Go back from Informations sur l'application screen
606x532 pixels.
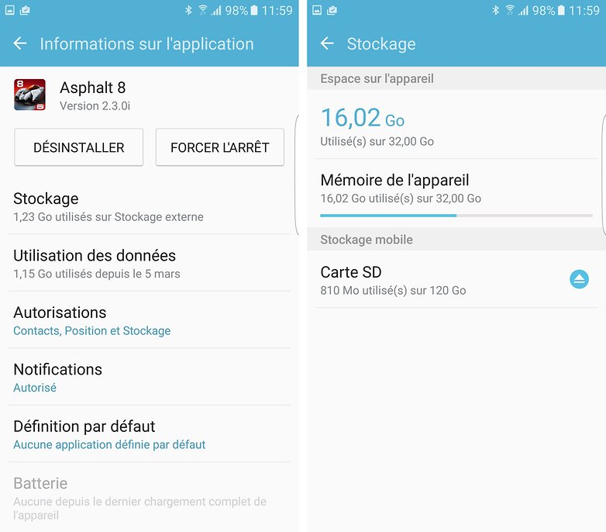click(19, 43)
